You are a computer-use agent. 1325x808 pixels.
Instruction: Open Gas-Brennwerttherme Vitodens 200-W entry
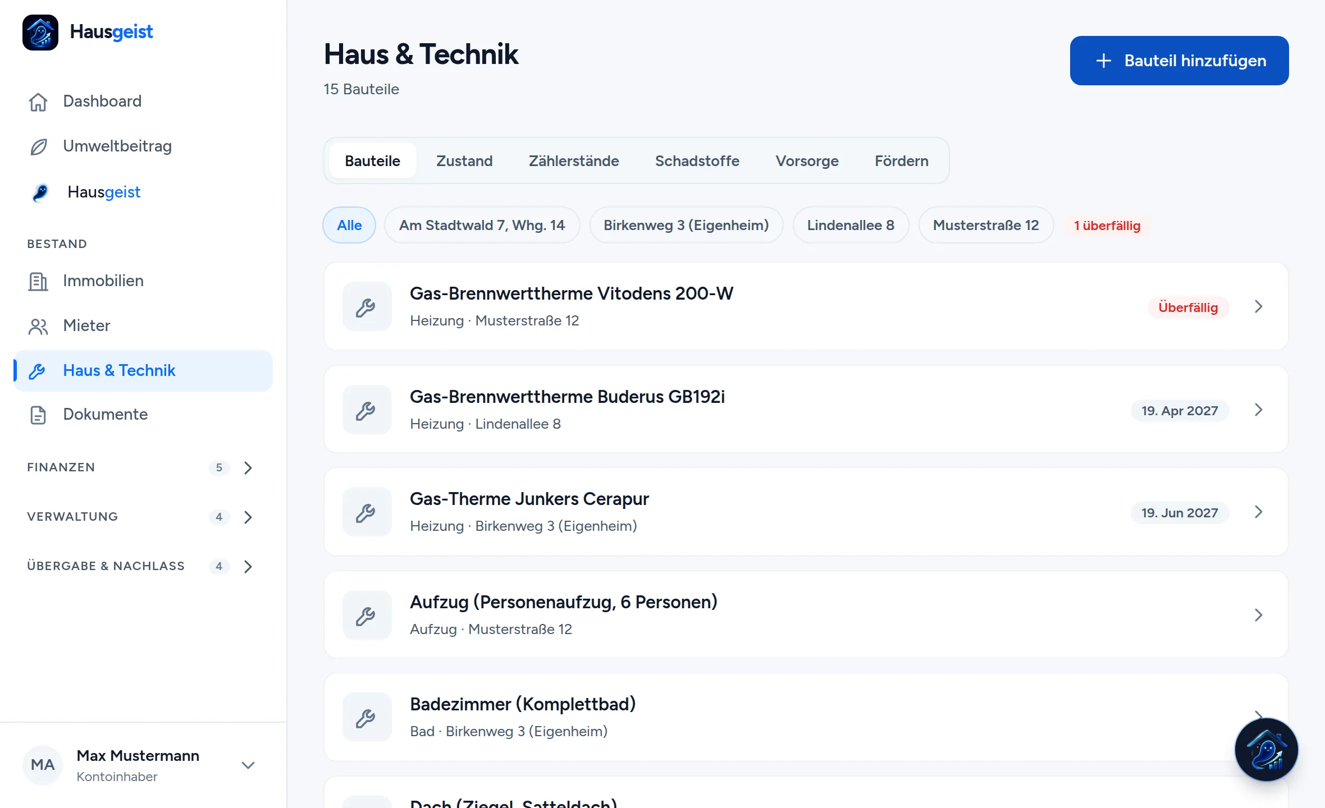point(806,306)
